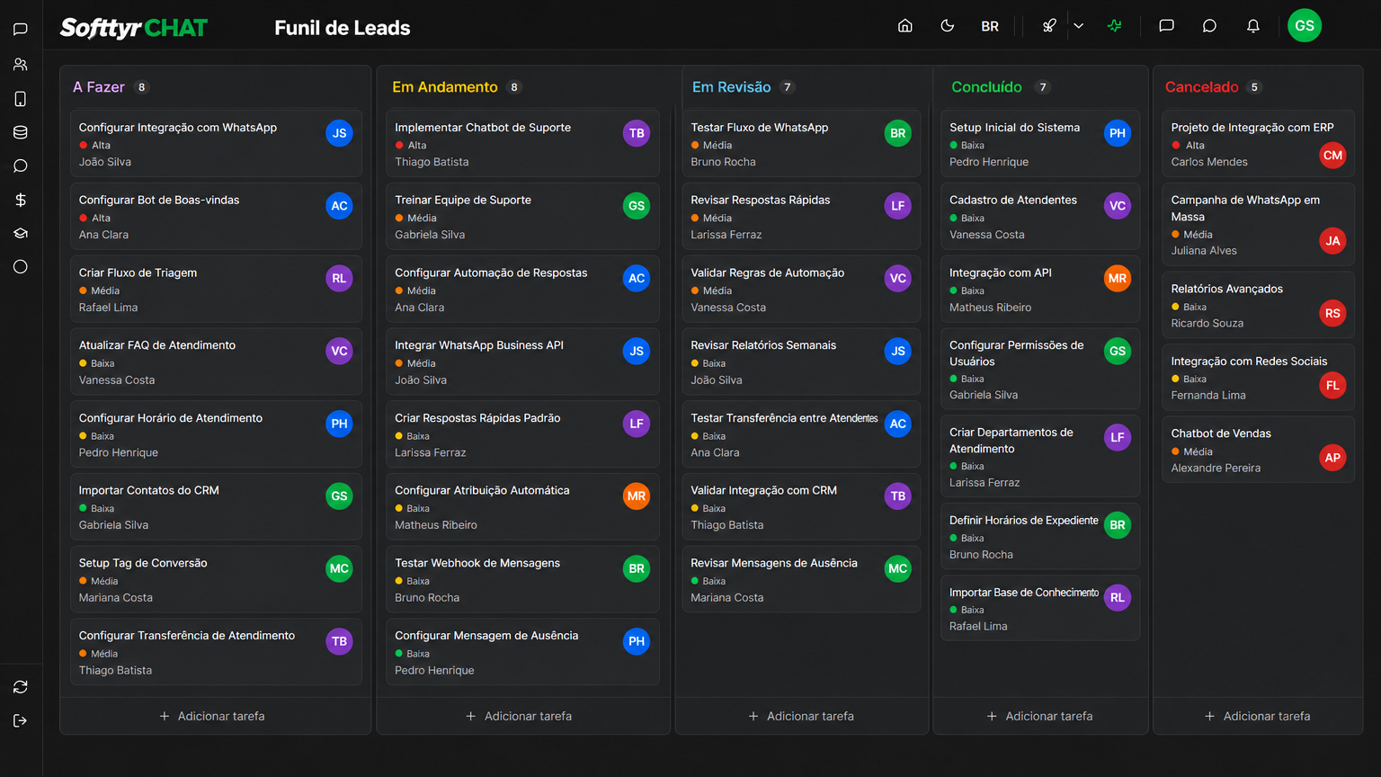1381x777 pixels.
Task: Add a task to the Concluído column
Action: 1041,717
